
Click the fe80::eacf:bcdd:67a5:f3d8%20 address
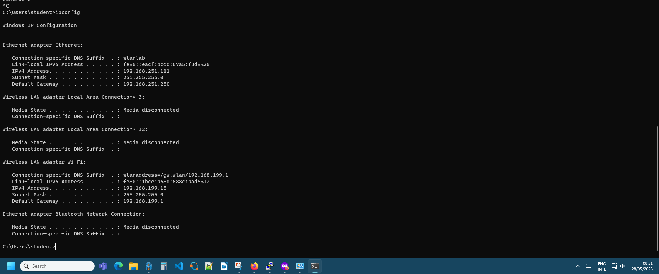[x=167, y=64]
